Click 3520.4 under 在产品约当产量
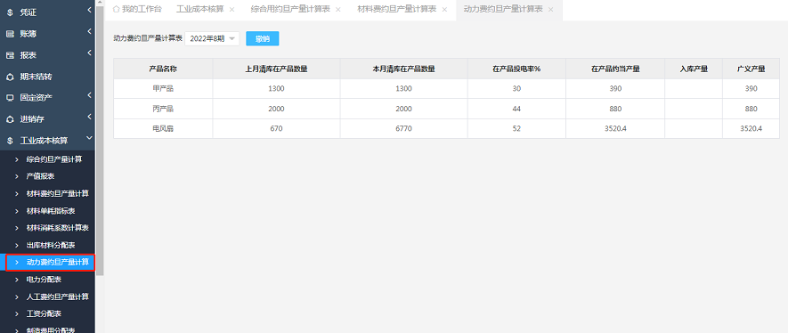 pos(615,128)
